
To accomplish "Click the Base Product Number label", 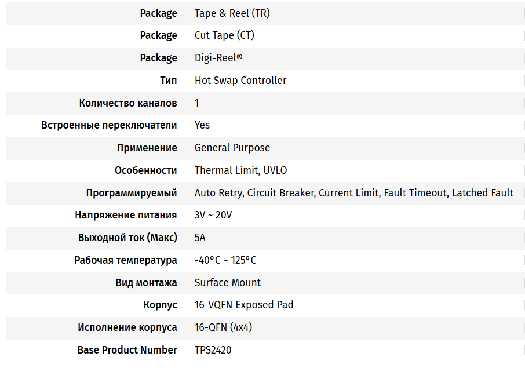I will point(127,350).
